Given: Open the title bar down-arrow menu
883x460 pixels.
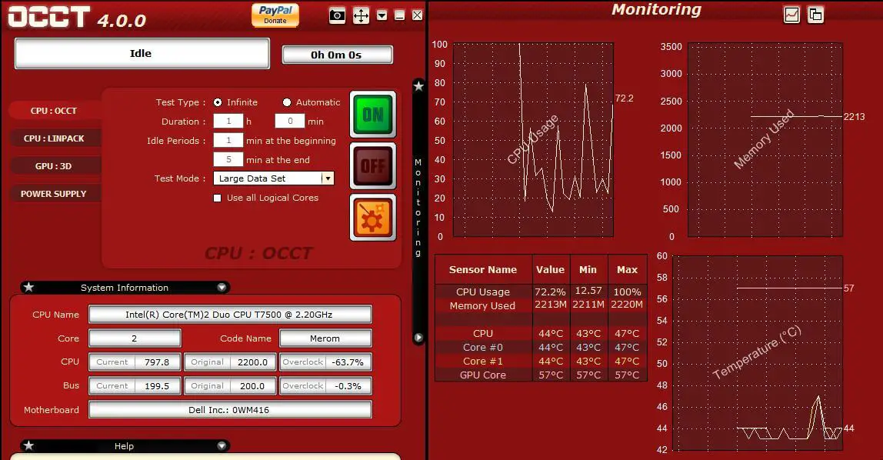Looking at the screenshot, I should (382, 15).
